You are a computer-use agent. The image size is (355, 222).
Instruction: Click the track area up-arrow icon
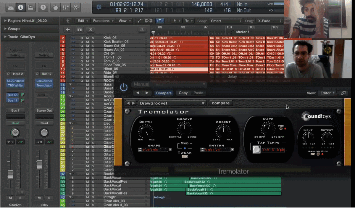click(x=68, y=21)
